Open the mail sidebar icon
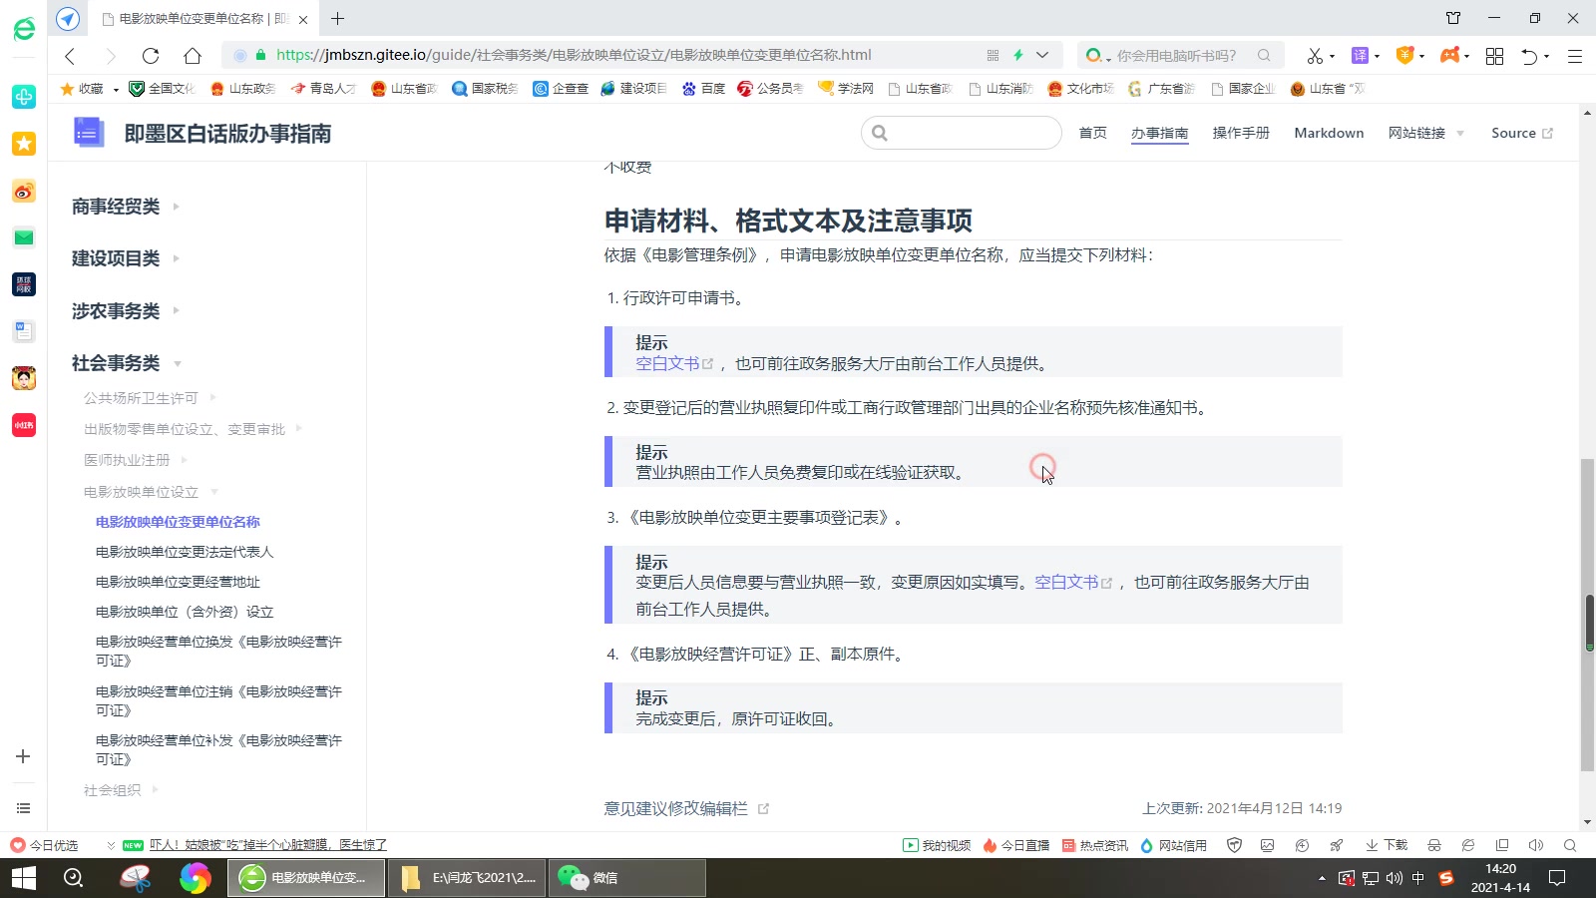Image resolution: width=1596 pixels, height=898 pixels. point(24,237)
